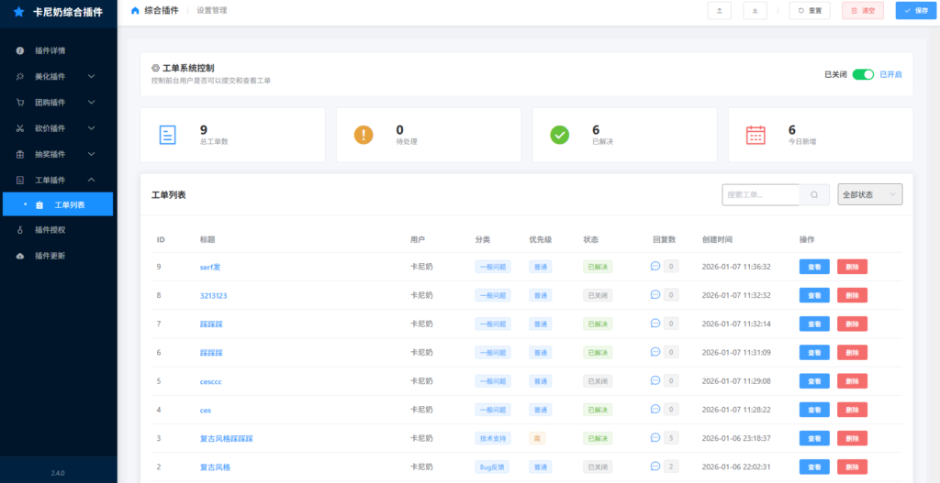
Task: Click the upload (import) icon button
Action: coord(719,11)
